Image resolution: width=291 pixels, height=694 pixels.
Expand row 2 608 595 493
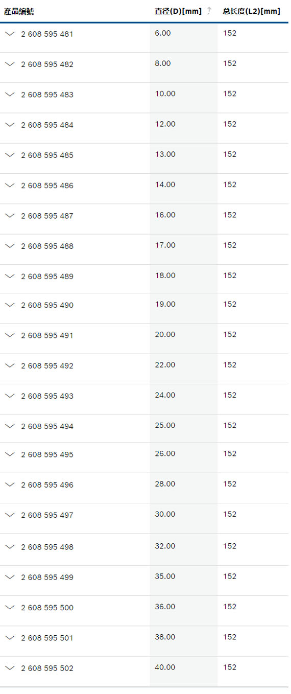click(x=10, y=395)
